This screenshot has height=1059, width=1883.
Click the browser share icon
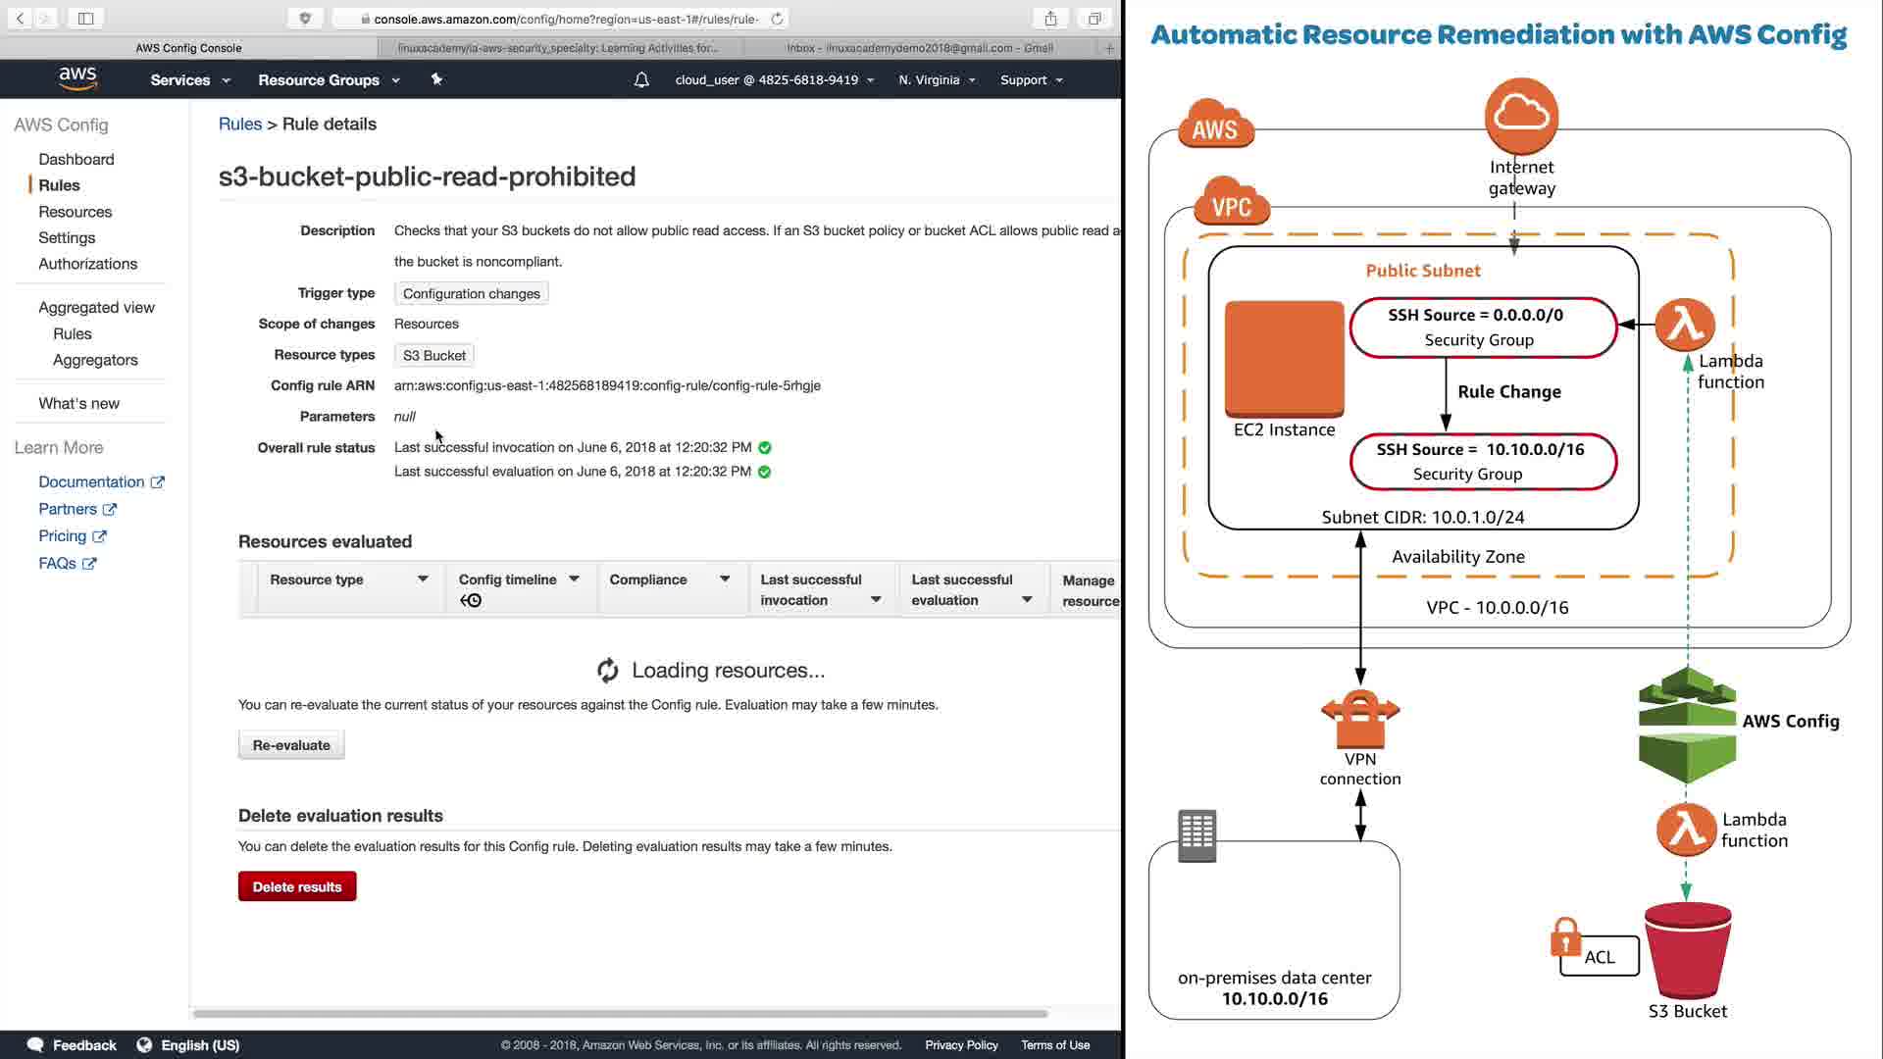click(1050, 19)
